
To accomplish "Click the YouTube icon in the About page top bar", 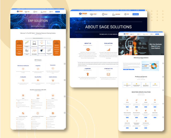I will click(138, 10).
